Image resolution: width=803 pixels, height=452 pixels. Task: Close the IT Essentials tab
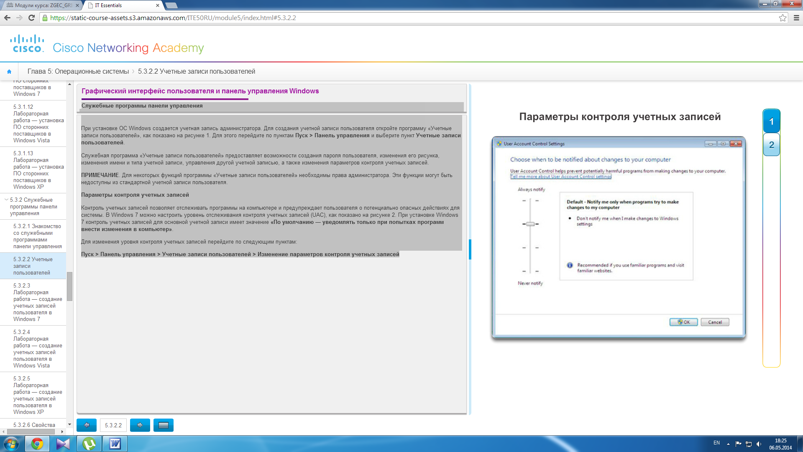[158, 5]
